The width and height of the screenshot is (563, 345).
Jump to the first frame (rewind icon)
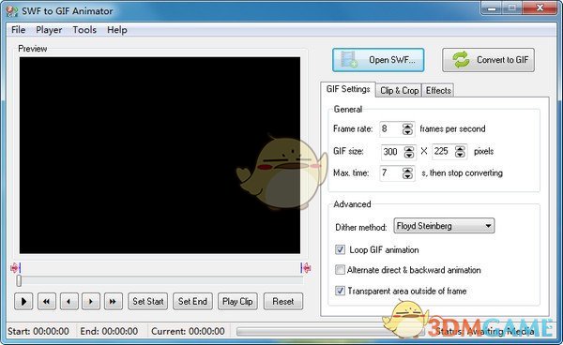click(x=47, y=301)
